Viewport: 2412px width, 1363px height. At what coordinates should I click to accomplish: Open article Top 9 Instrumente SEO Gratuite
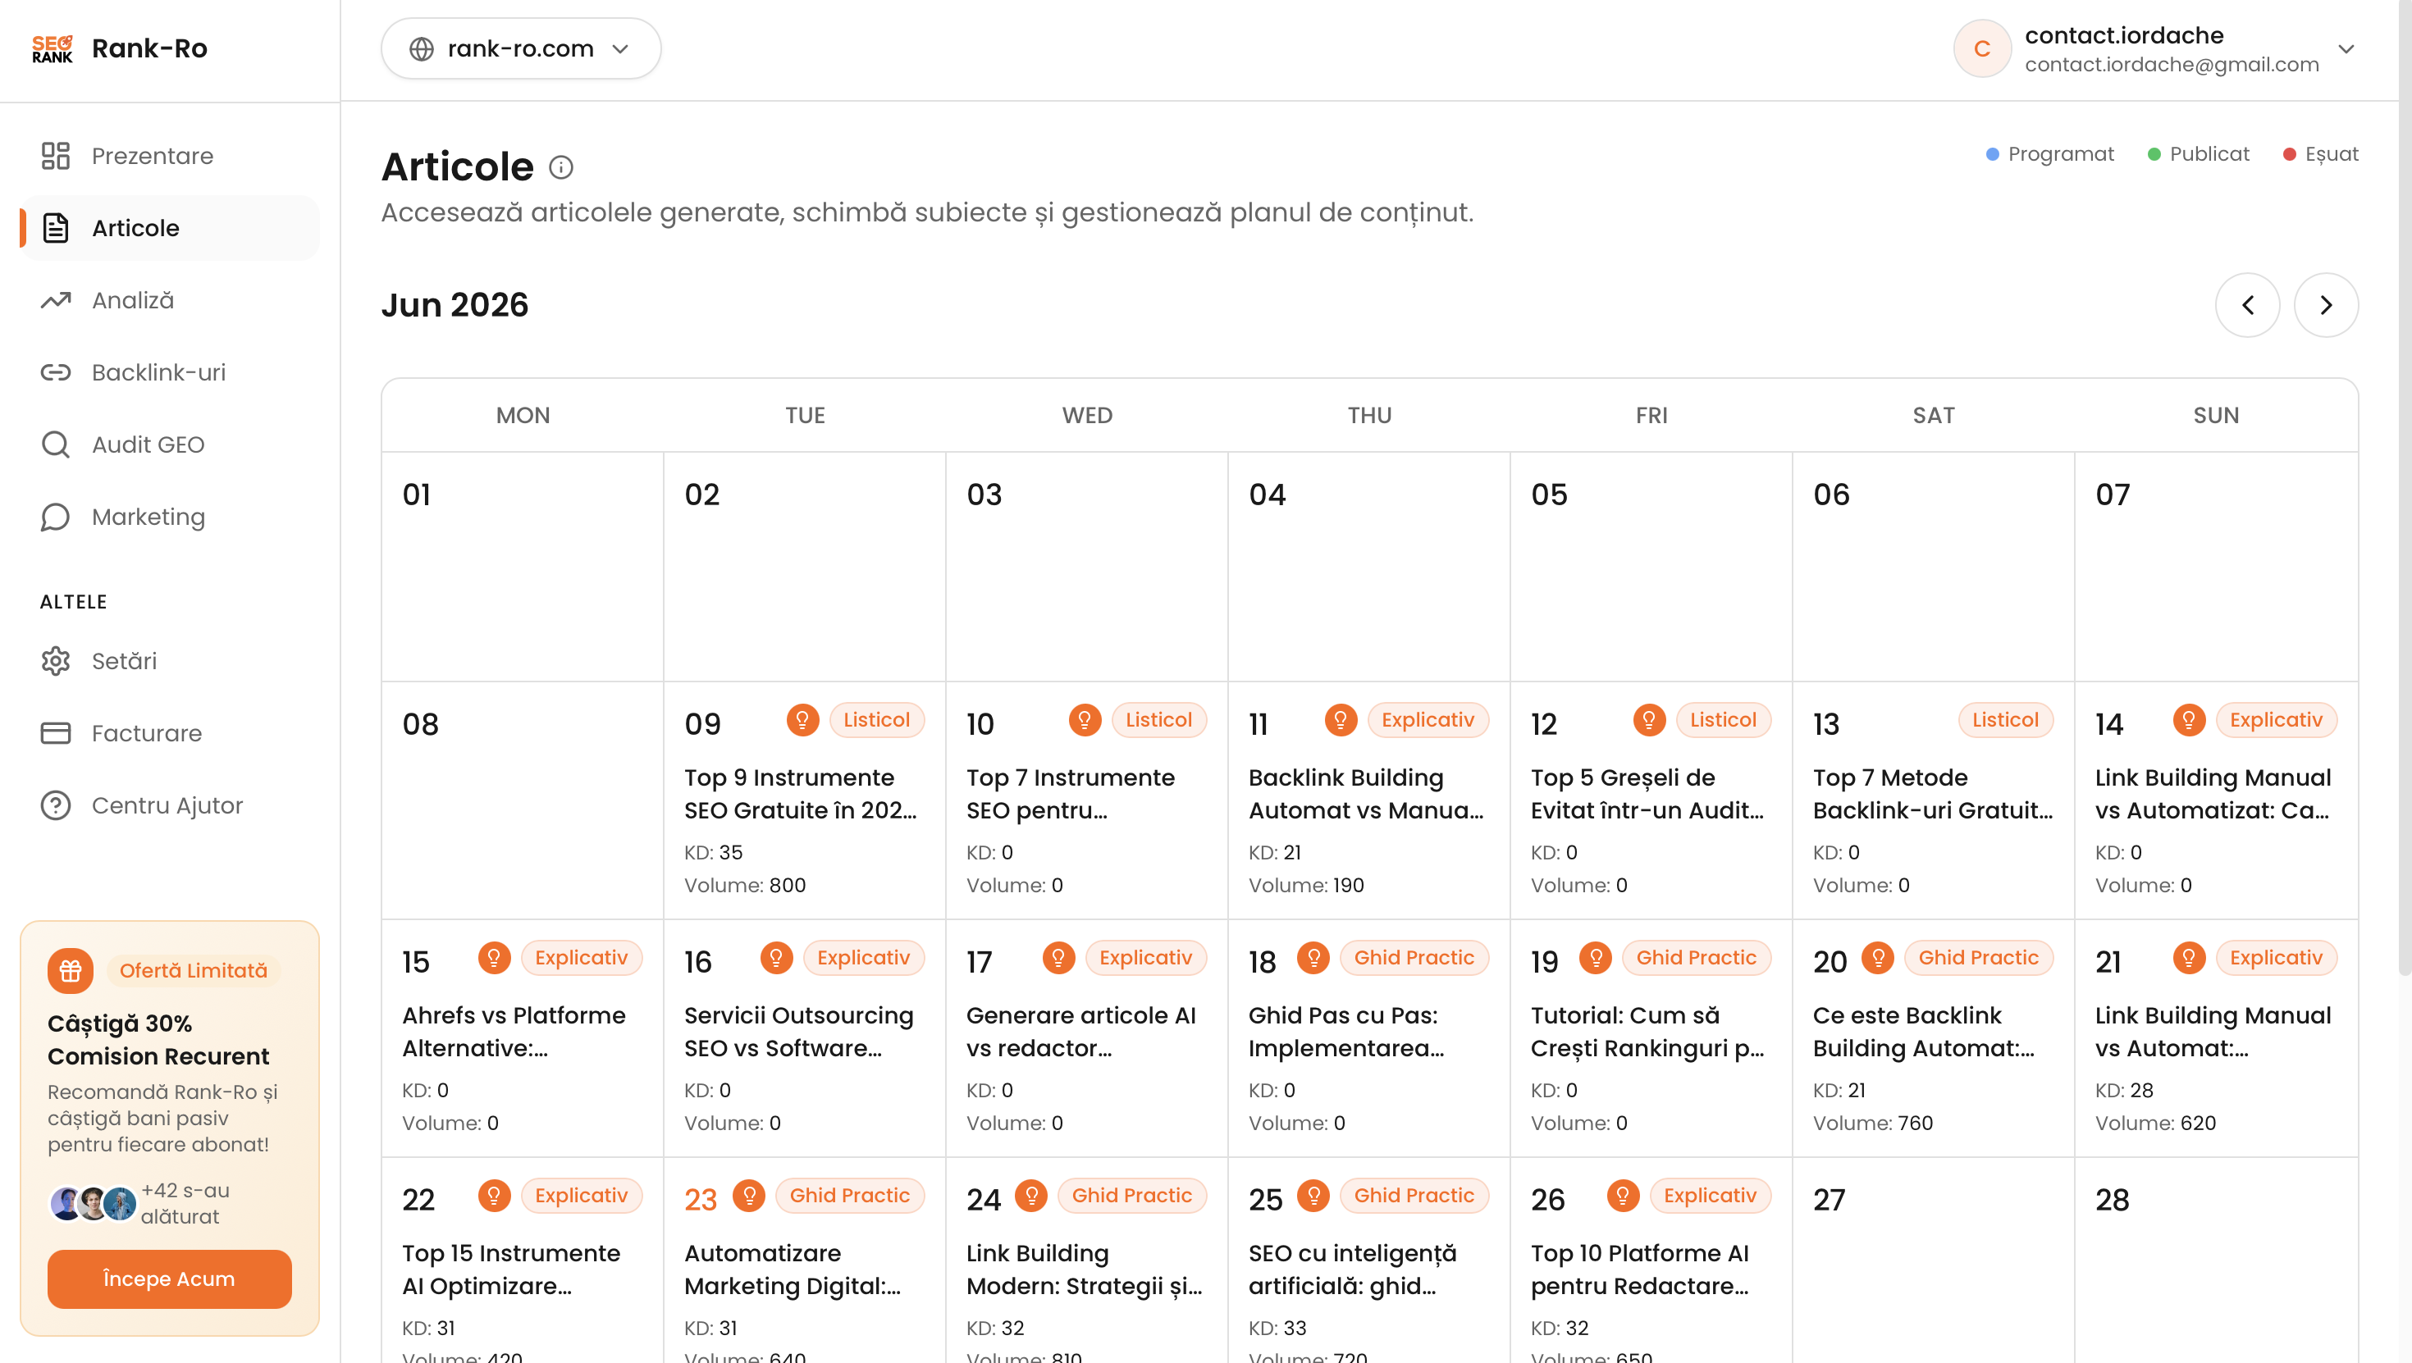point(801,794)
